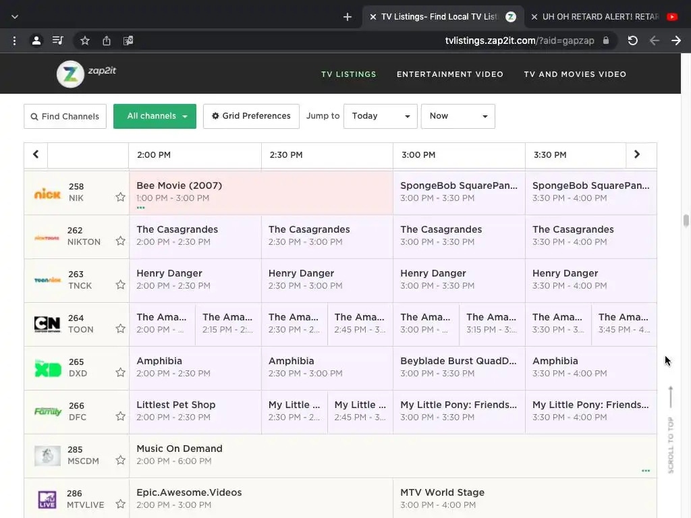691x518 pixels.
Task: Reload the page
Action: click(633, 41)
